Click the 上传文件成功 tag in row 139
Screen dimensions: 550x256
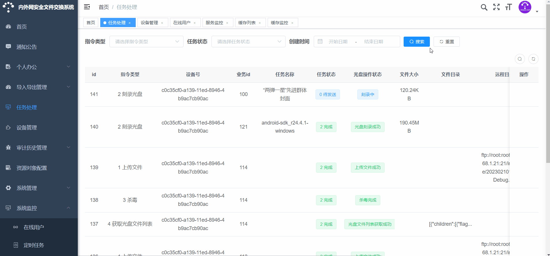368,167
